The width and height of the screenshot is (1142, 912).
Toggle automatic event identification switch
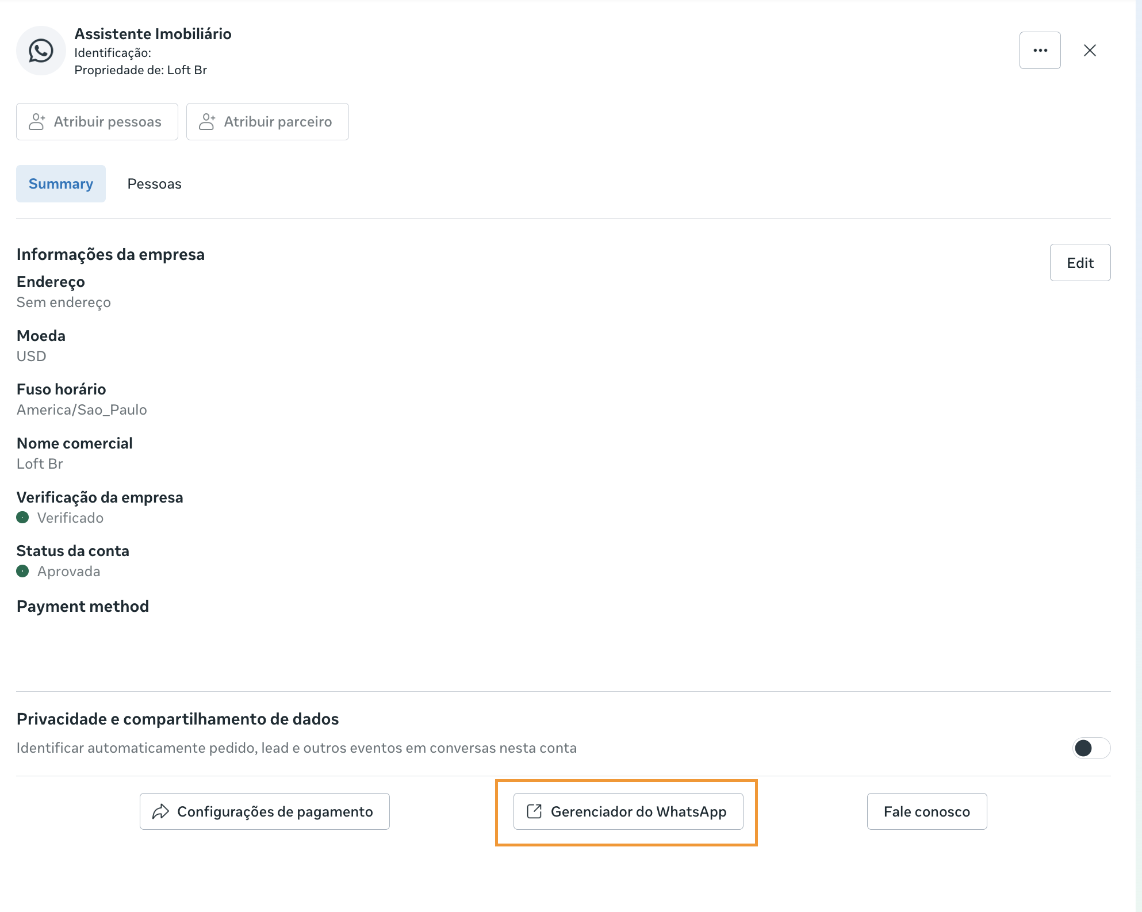click(1090, 748)
